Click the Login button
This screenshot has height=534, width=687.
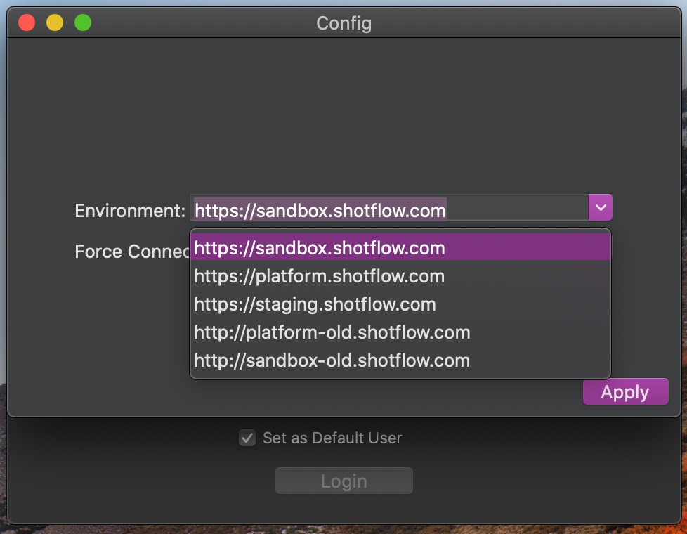(x=344, y=481)
